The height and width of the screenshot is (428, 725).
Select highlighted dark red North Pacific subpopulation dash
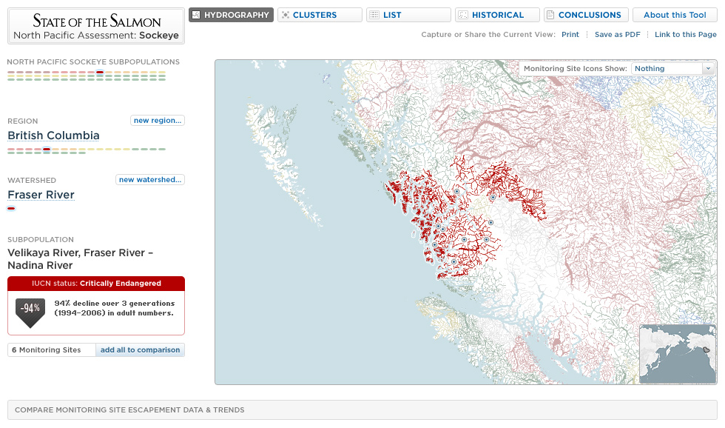(100, 72)
